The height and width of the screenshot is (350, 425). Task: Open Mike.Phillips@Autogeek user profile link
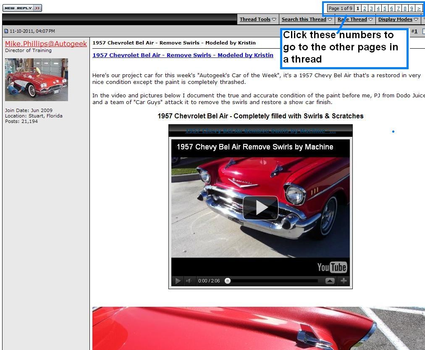pyautogui.click(x=46, y=44)
